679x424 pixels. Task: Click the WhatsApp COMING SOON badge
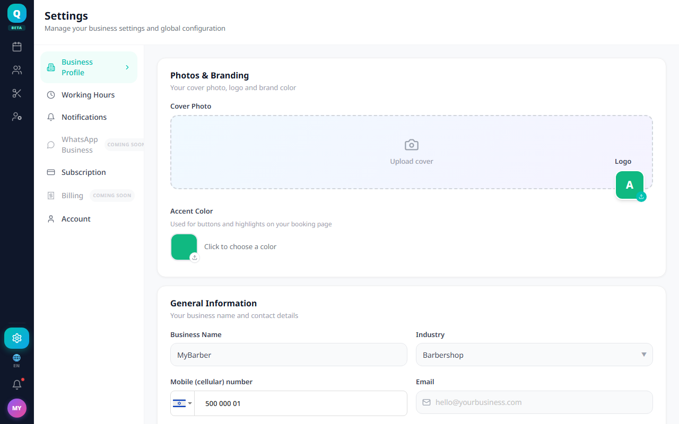[x=125, y=145]
